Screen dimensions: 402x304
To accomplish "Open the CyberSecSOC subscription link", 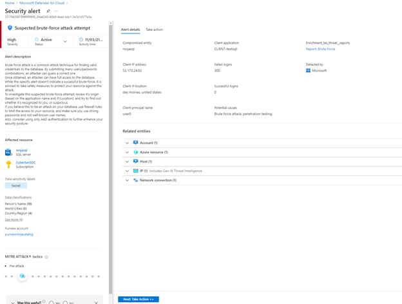I will click(x=26, y=162).
